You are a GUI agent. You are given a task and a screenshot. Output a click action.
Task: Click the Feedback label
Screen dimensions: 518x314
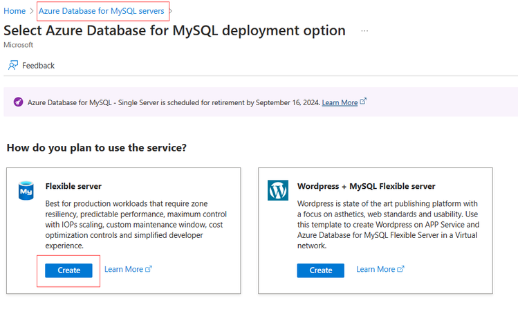[38, 66]
